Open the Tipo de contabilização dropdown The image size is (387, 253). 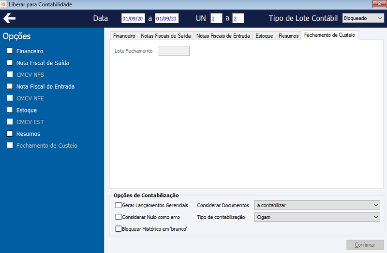[x=317, y=217]
